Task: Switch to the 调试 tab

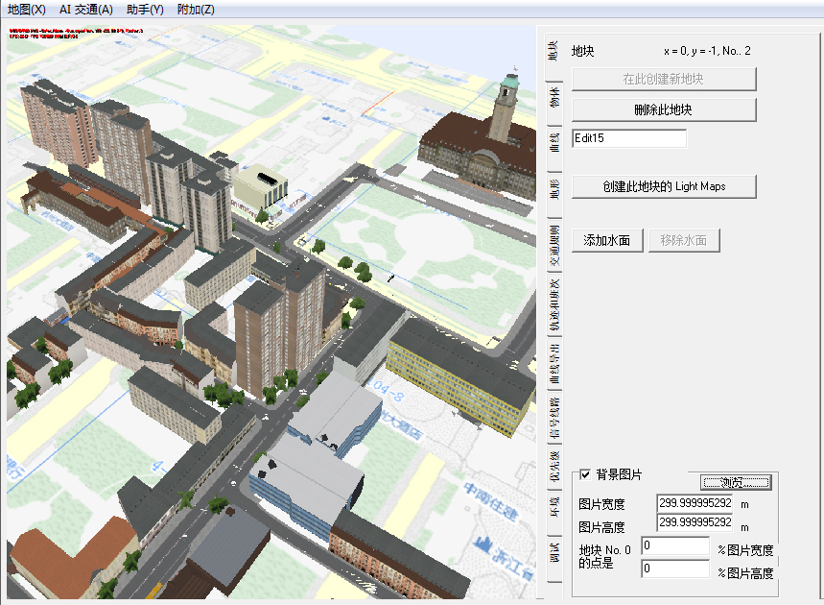Action: pyautogui.click(x=553, y=554)
